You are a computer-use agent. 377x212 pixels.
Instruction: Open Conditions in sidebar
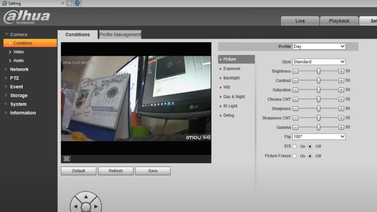[x=30, y=43]
